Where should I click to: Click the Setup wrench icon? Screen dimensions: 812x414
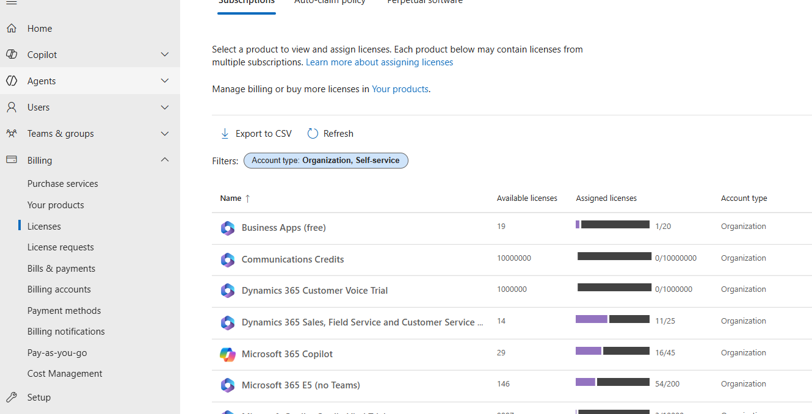coord(12,397)
